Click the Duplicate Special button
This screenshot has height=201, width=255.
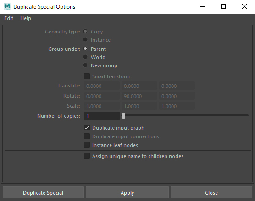point(43,193)
